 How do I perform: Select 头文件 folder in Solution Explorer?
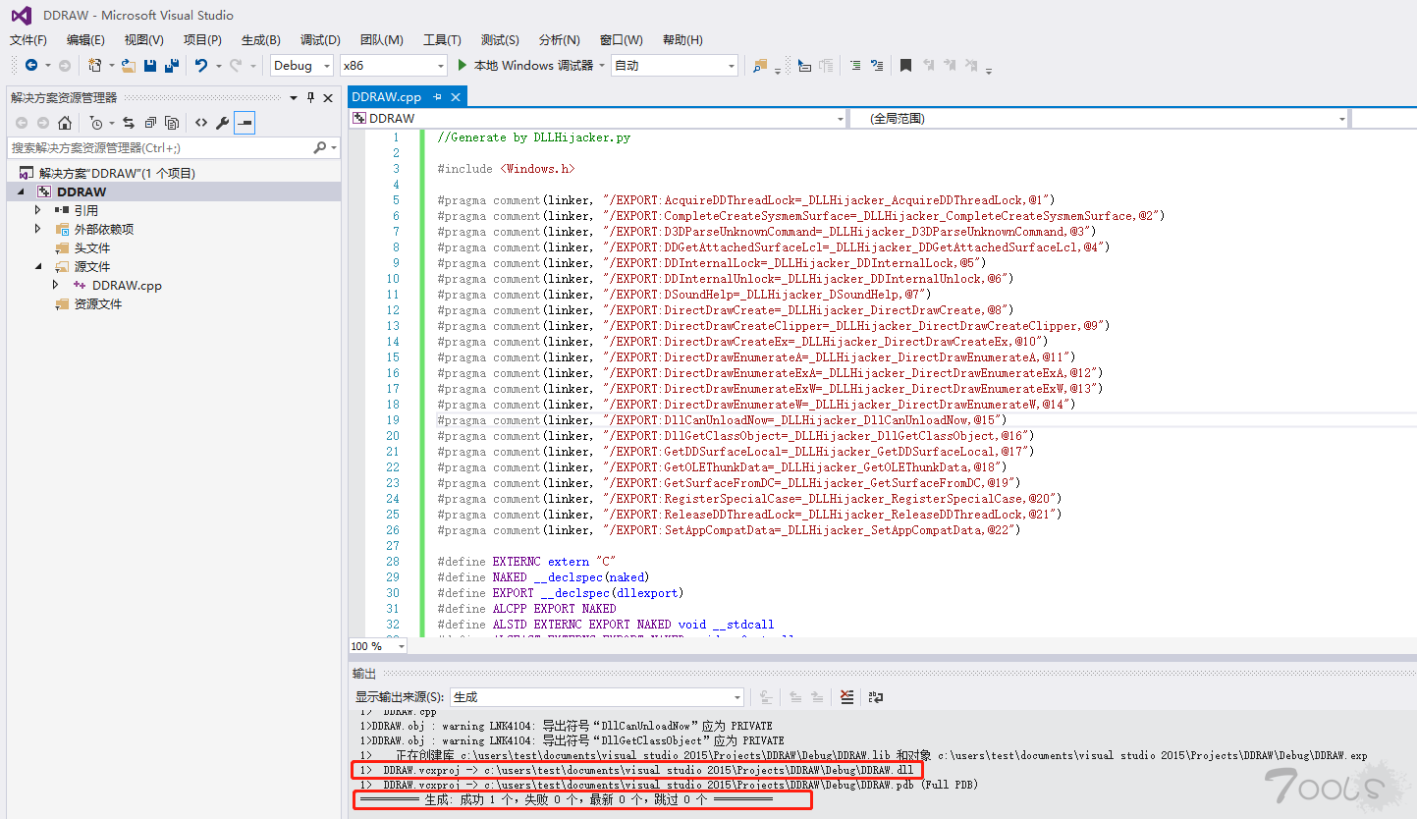point(92,247)
